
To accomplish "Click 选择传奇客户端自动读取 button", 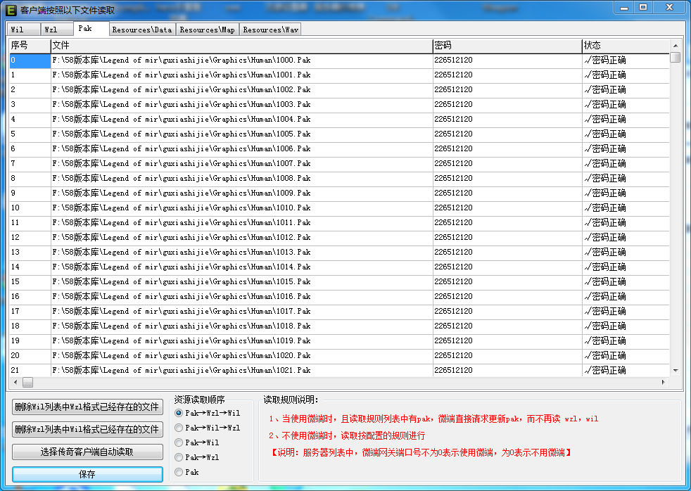I will pyautogui.click(x=87, y=452).
